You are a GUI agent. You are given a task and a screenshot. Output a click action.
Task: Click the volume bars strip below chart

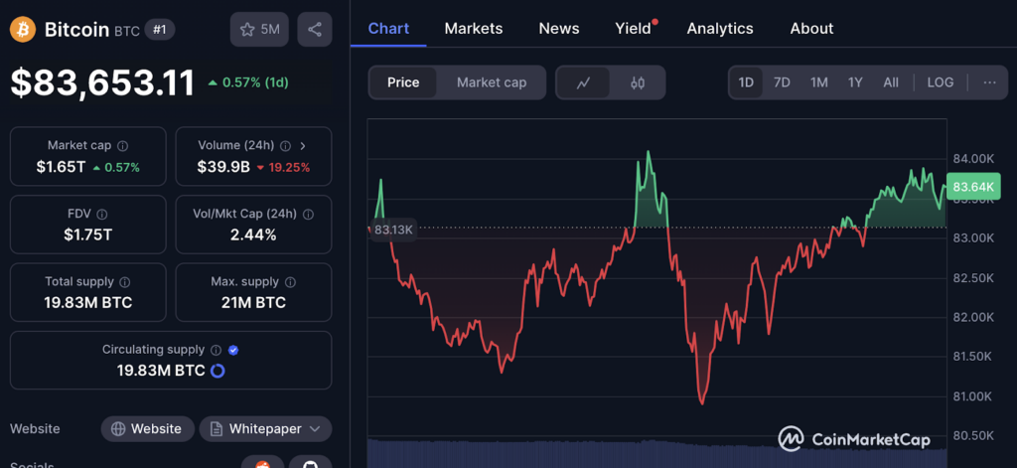coord(655,452)
